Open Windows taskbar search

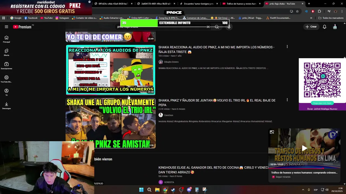[149, 190]
